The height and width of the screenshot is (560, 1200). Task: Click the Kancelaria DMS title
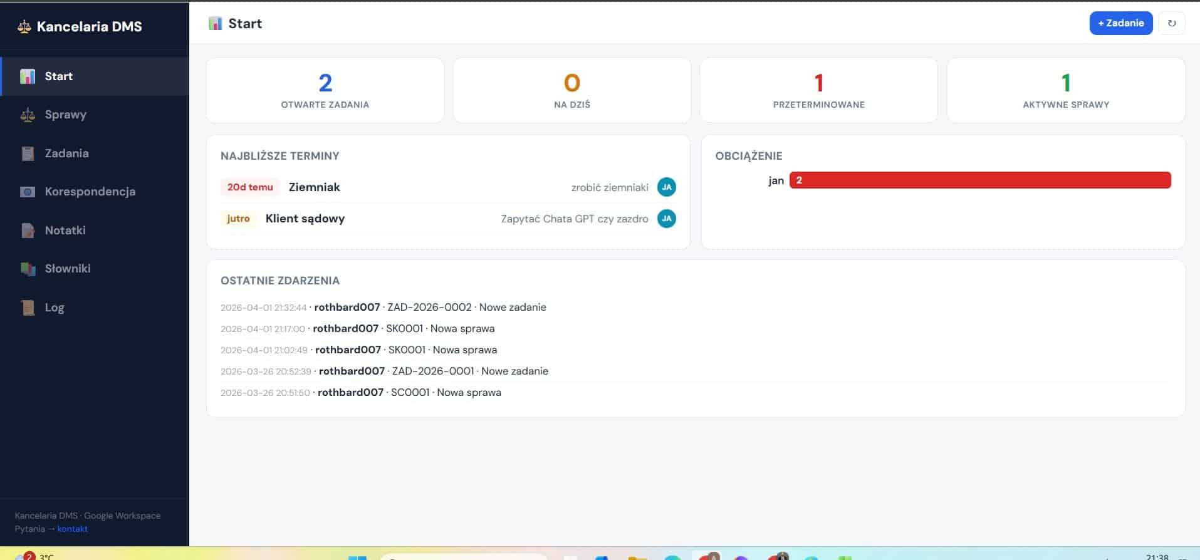(89, 26)
